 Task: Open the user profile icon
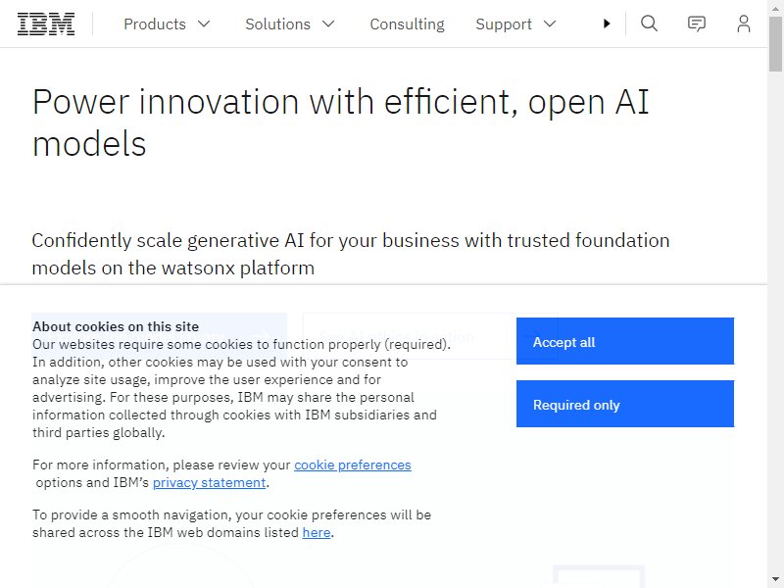744,24
